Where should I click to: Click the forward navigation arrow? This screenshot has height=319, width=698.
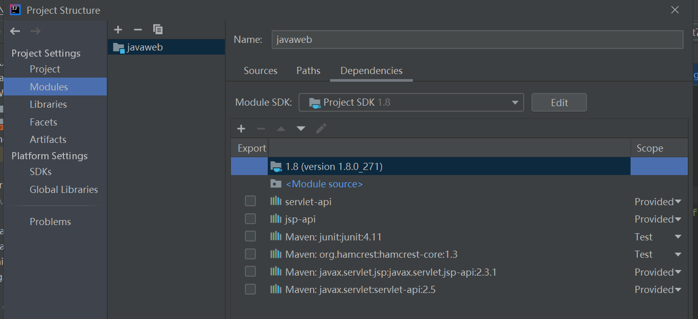[35, 31]
